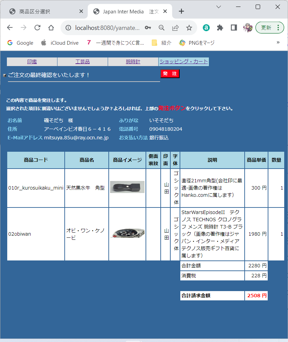Open the iCloud Drive bookmark
The image size is (288, 342).
coord(60,43)
